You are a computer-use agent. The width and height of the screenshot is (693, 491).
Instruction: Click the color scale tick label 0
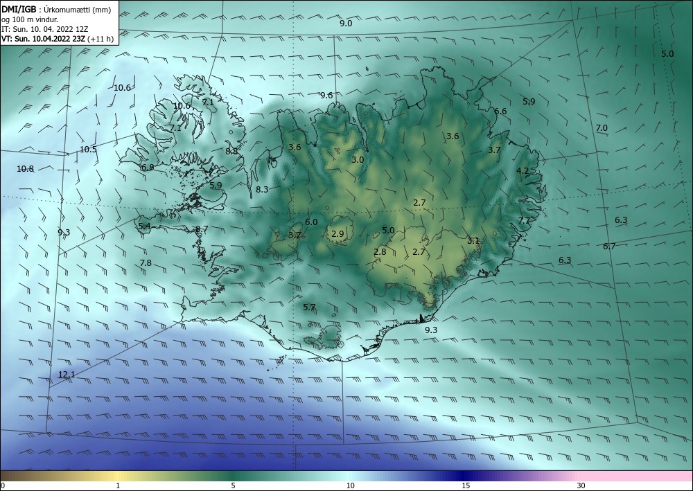coord(3,485)
